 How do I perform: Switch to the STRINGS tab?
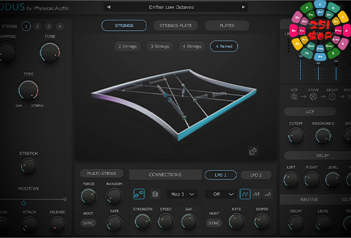click(124, 26)
